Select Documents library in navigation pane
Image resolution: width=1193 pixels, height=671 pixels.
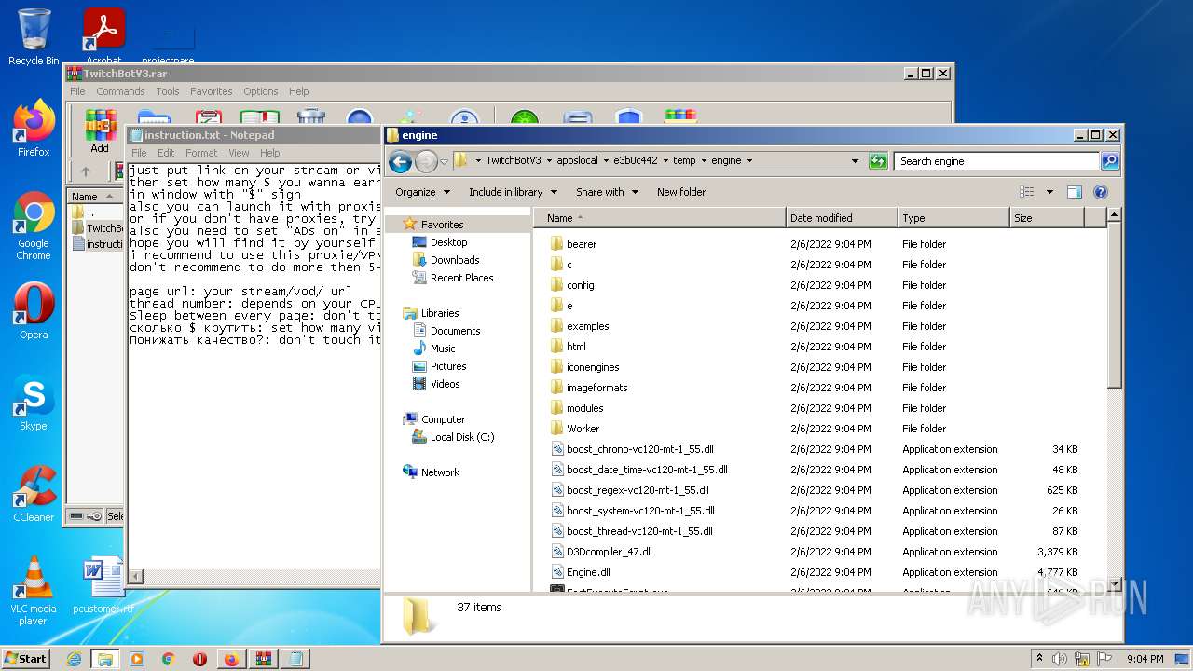tap(455, 331)
